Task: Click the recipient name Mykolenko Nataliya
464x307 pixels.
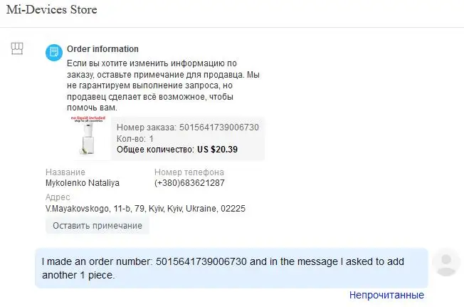Action: [x=83, y=183]
